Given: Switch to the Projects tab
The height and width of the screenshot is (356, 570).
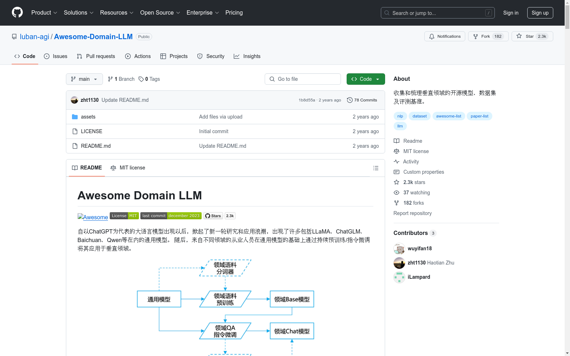Looking at the screenshot, I should pos(174,56).
